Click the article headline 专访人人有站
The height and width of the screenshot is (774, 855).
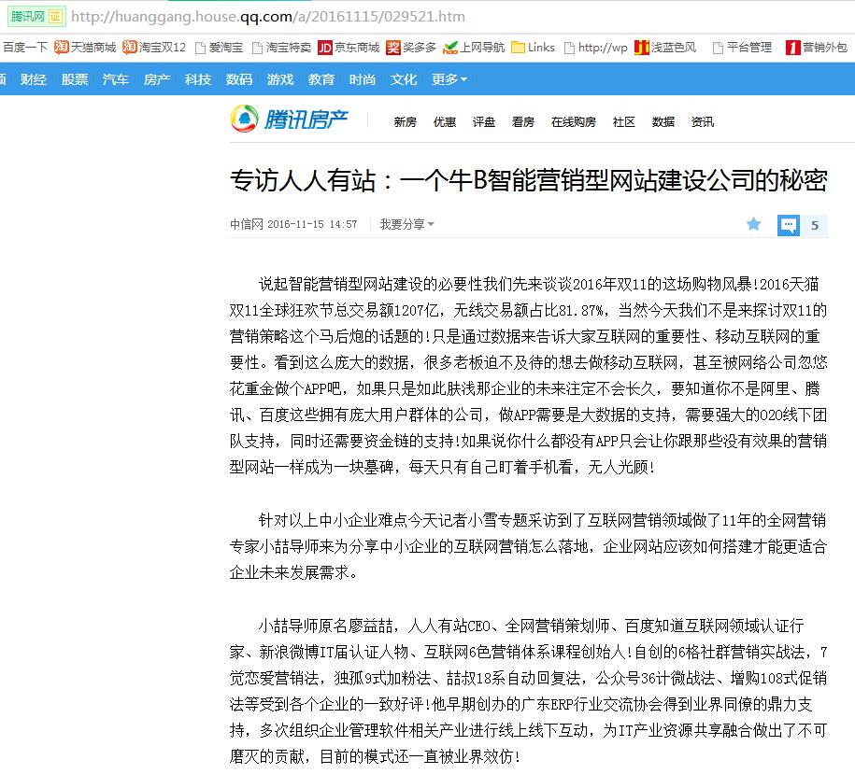[x=528, y=180]
